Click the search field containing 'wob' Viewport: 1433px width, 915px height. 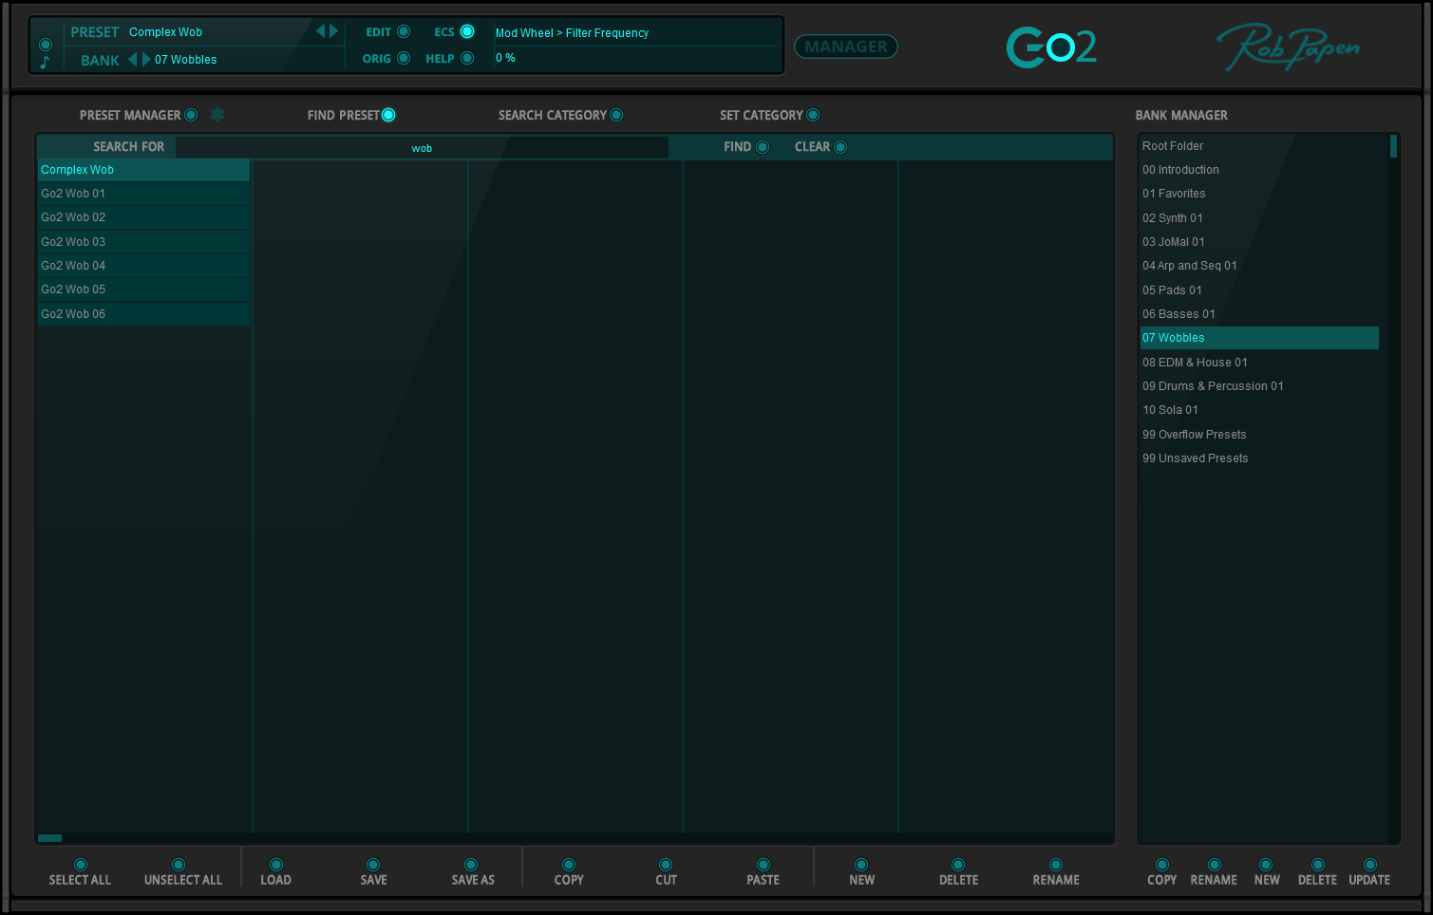422,147
